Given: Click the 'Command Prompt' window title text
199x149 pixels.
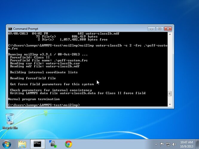Looking at the screenshot, I should coord(26,29).
